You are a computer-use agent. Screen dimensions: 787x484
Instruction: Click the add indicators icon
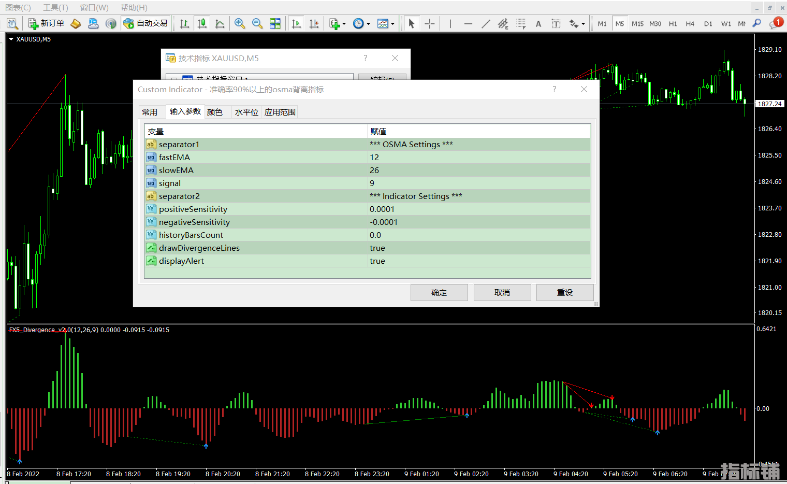click(334, 23)
